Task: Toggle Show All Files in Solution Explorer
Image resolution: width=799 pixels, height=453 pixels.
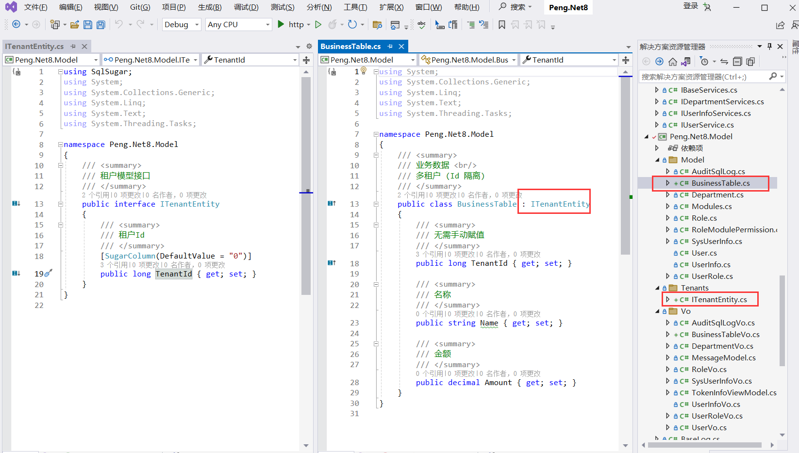Action: [x=750, y=62]
